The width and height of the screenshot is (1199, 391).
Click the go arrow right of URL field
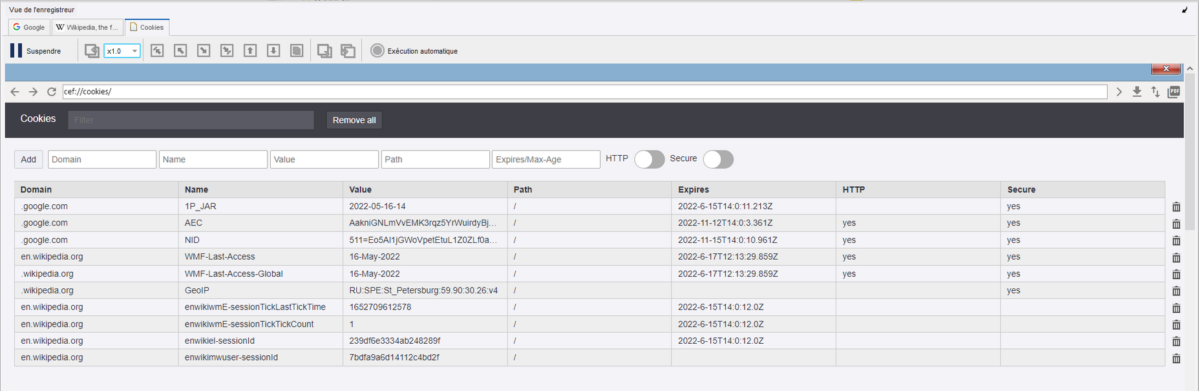(x=1119, y=92)
